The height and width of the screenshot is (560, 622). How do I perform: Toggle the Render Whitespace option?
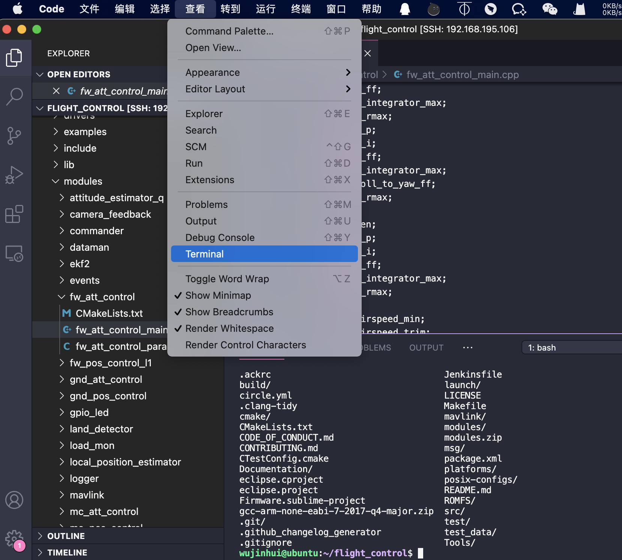[x=229, y=328]
